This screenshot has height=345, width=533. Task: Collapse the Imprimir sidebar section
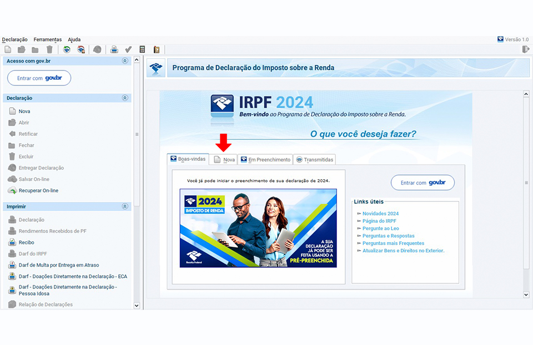[125, 206]
